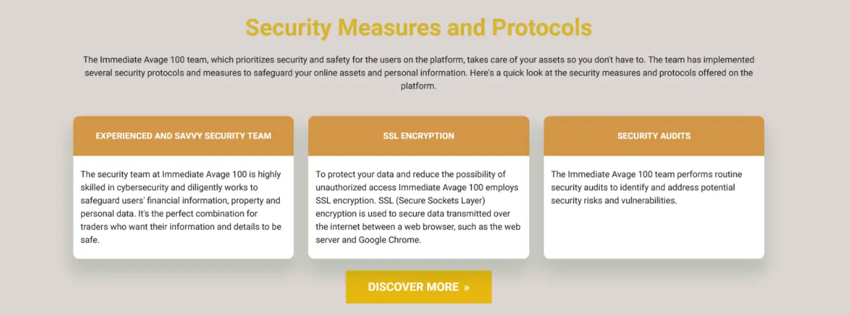This screenshot has width=850, height=315.
Task: Click the intro paragraph under the heading
Action: click(x=418, y=73)
